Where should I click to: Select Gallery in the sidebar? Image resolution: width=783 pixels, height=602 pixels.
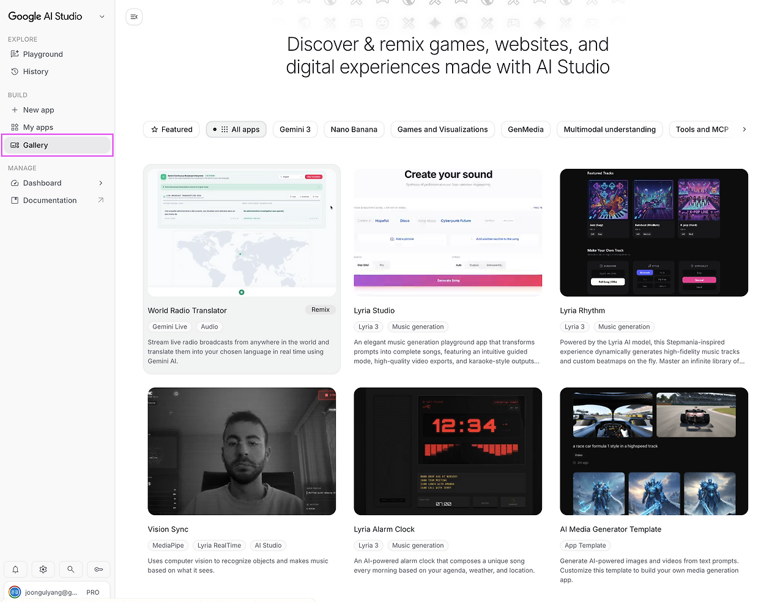pyautogui.click(x=57, y=145)
